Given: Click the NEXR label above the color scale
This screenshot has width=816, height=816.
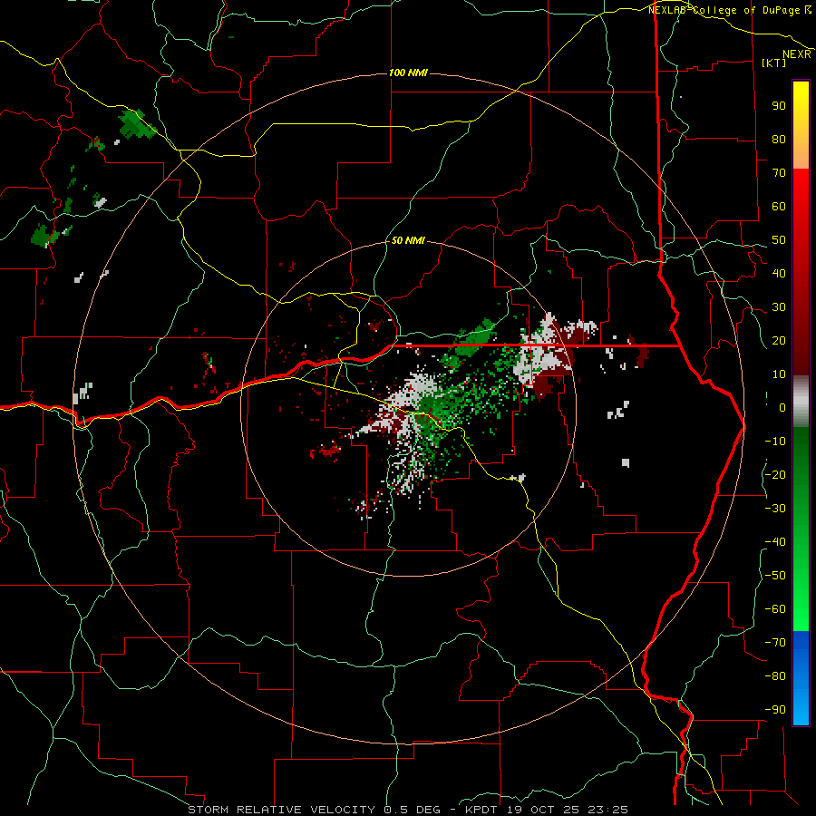Looking at the screenshot, I should coord(797,54).
